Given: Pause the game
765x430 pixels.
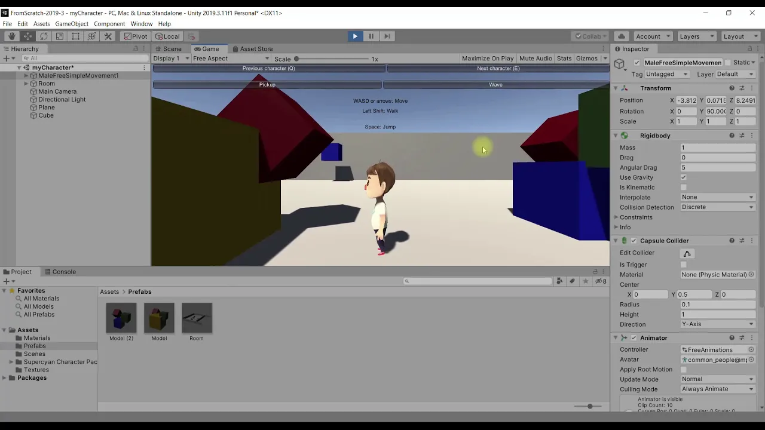Looking at the screenshot, I should coord(371,36).
